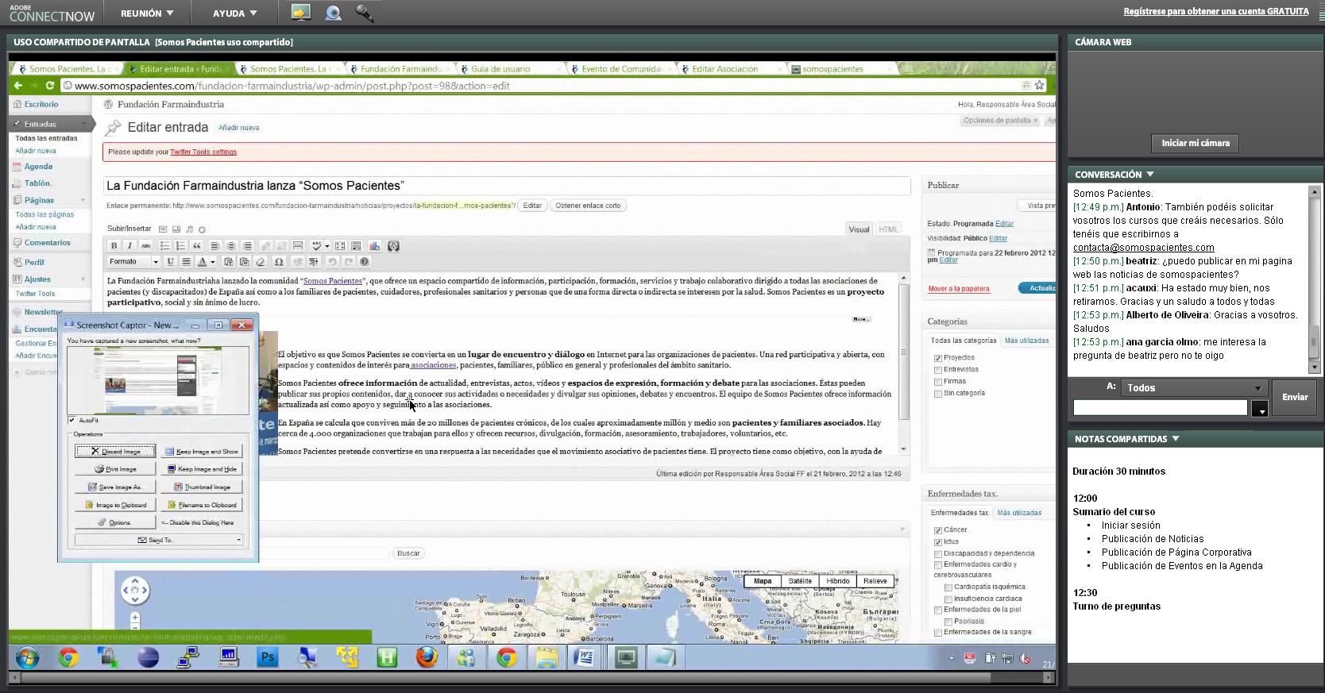The width and height of the screenshot is (1325, 693).
Task: Toggle bold formatting in the editor
Action: [x=114, y=246]
